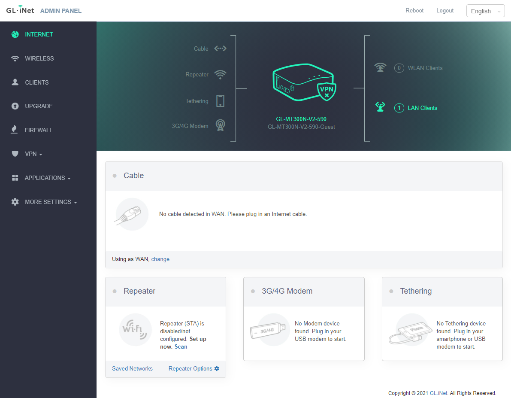Expand the Applications sidebar submenu
This screenshot has width=511, height=398.
point(47,178)
